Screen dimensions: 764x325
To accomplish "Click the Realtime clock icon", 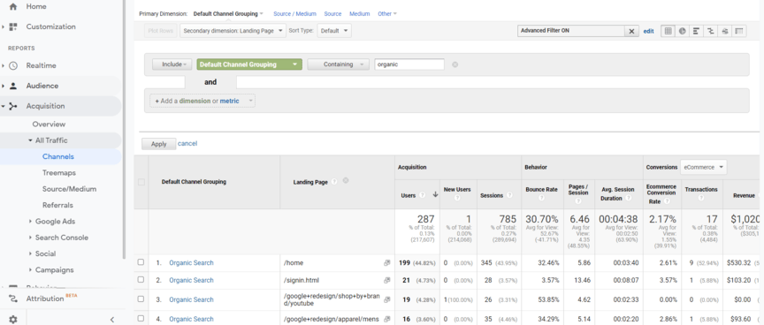I will click(13, 65).
